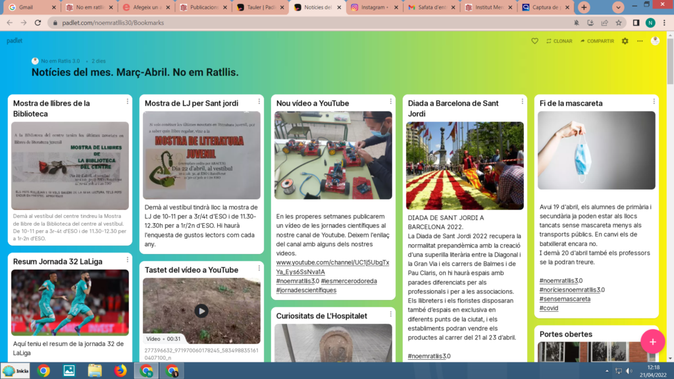
Task: Open Firefox from the taskbar
Action: coord(120,370)
